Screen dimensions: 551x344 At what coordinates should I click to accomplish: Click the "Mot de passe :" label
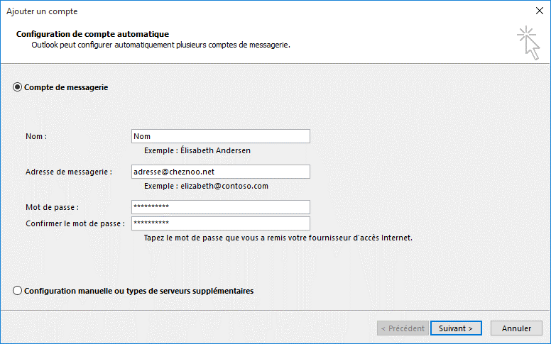click(x=52, y=207)
